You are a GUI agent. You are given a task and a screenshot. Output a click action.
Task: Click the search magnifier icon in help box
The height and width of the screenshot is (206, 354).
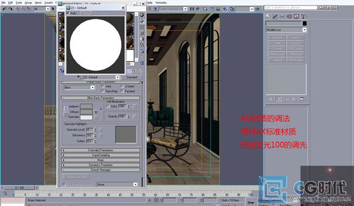tap(320, 8)
